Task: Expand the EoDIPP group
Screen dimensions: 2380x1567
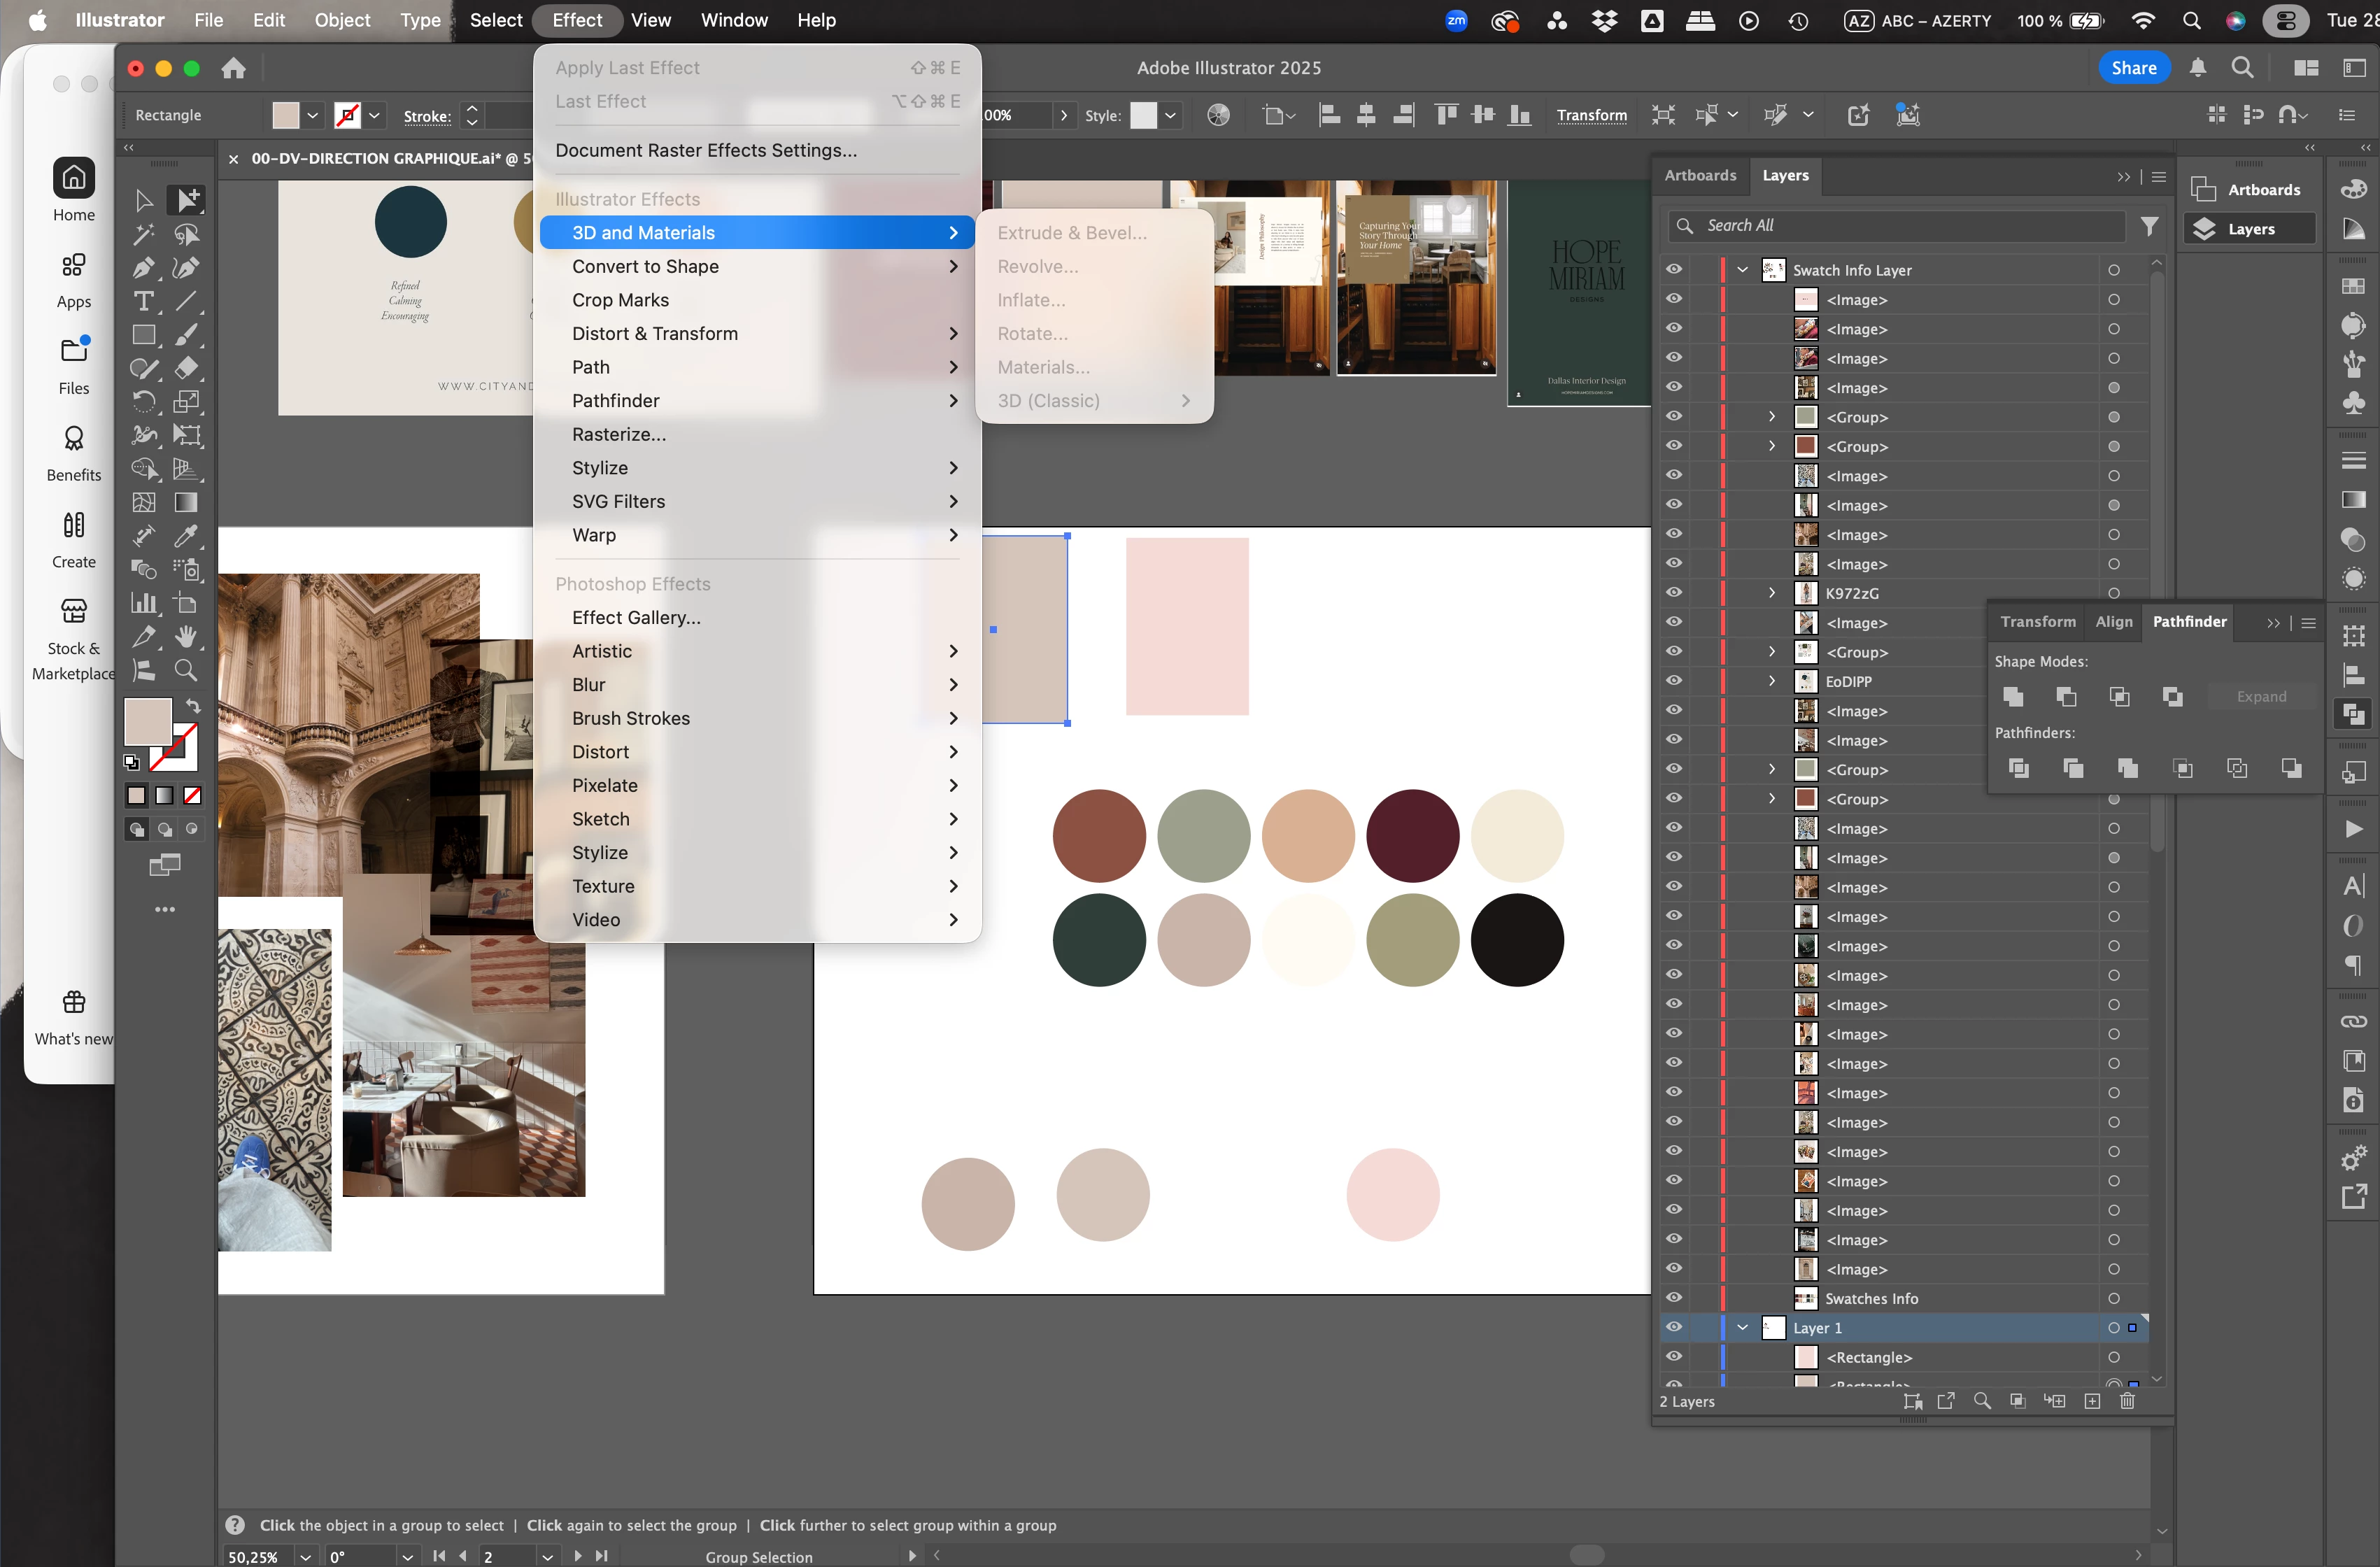Action: coord(1771,681)
